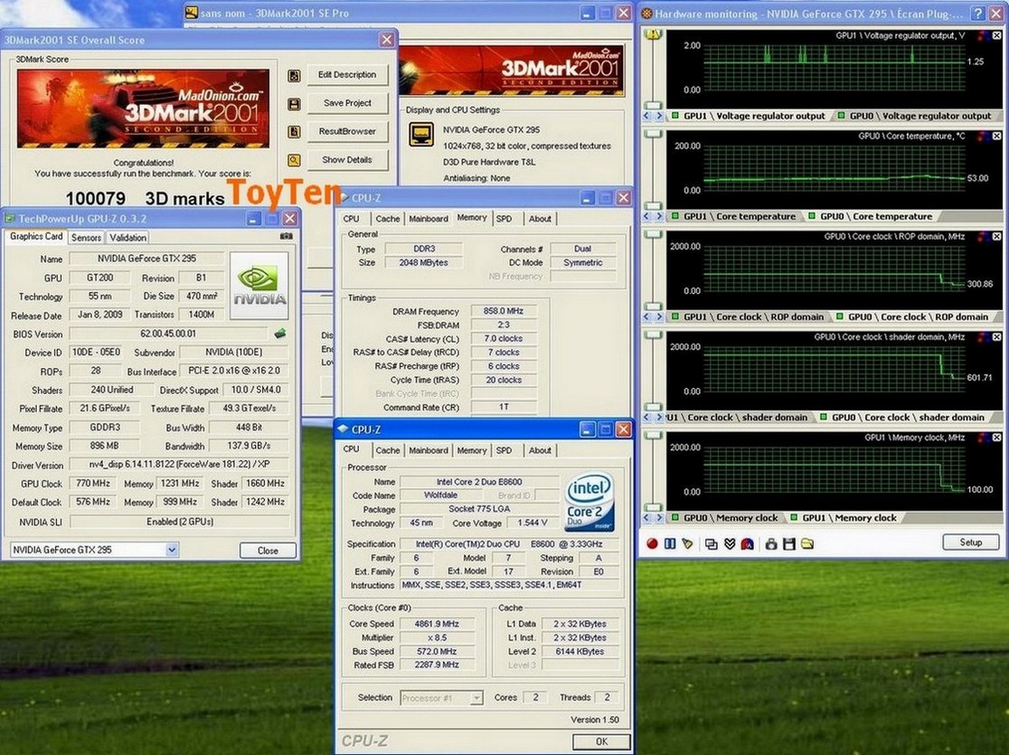The height and width of the screenshot is (755, 1009).
Task: Select GPU1 \ Core temperature graph tab
Action: coord(733,216)
